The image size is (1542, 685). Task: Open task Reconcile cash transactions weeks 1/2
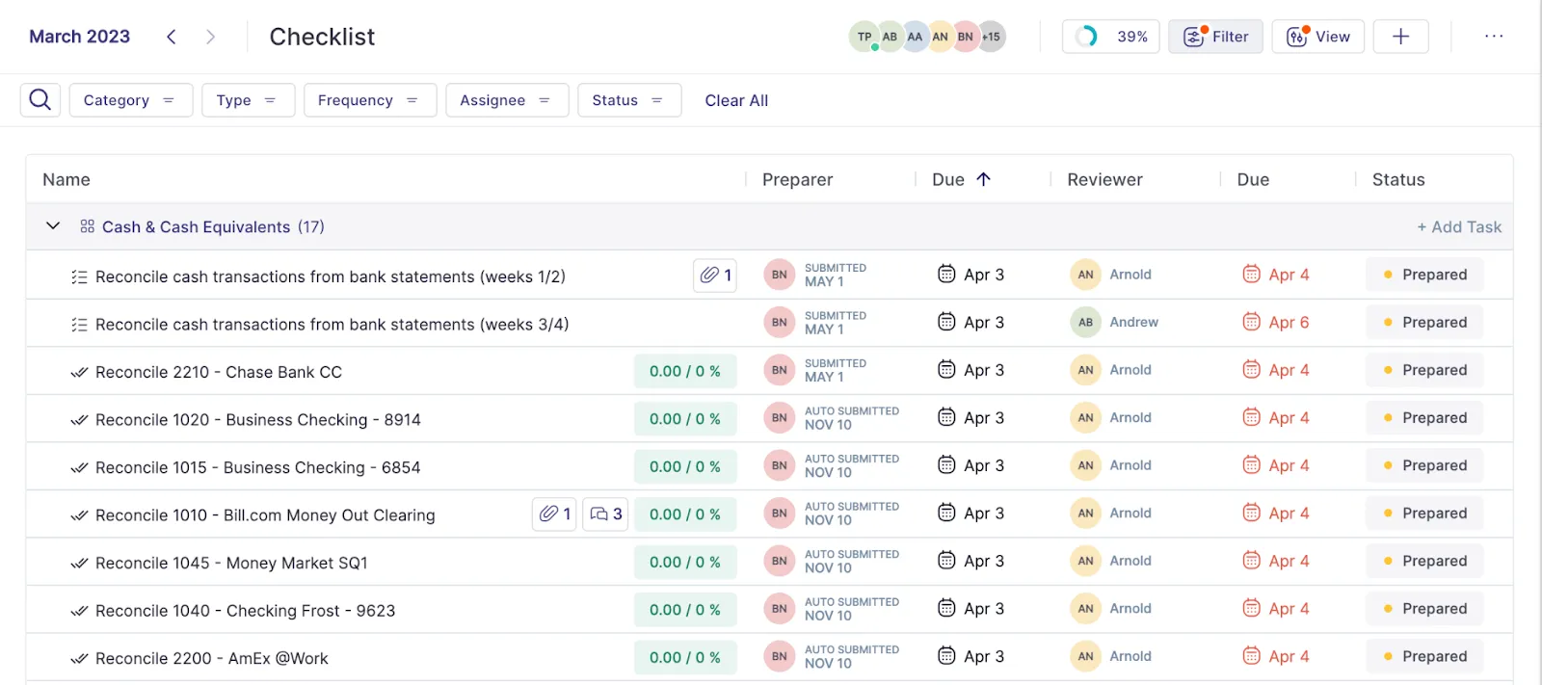331,277
